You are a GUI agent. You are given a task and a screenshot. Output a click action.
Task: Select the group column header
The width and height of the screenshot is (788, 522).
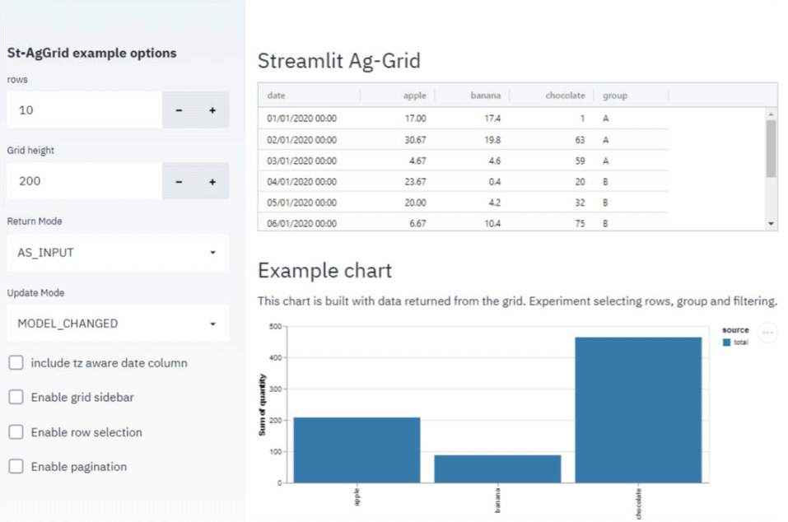pyautogui.click(x=615, y=96)
